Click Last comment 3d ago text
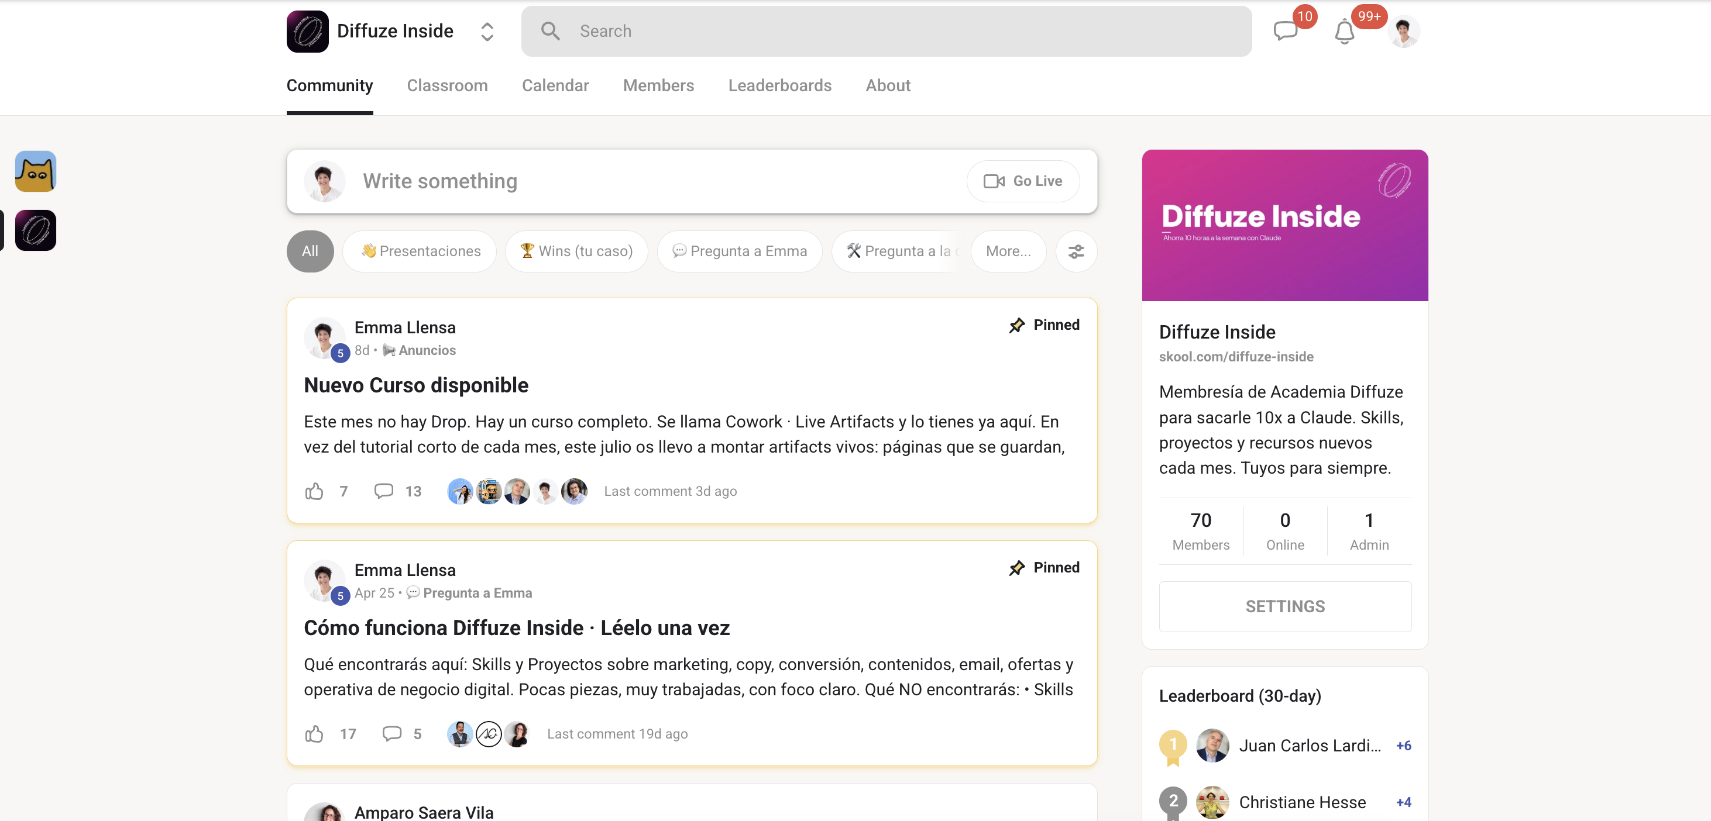Image resolution: width=1711 pixels, height=821 pixels. coord(670,491)
